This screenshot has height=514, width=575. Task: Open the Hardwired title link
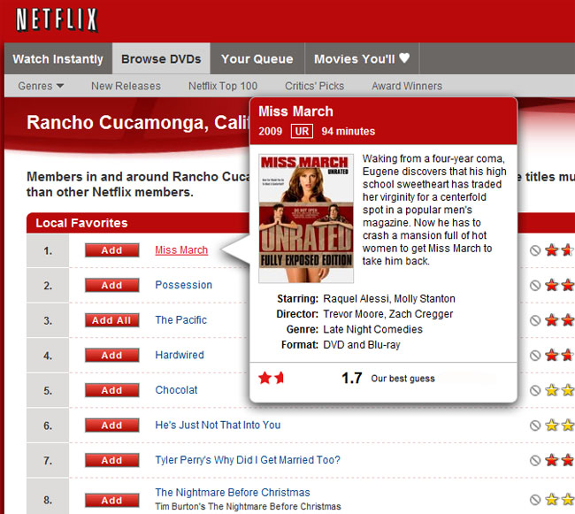point(180,355)
